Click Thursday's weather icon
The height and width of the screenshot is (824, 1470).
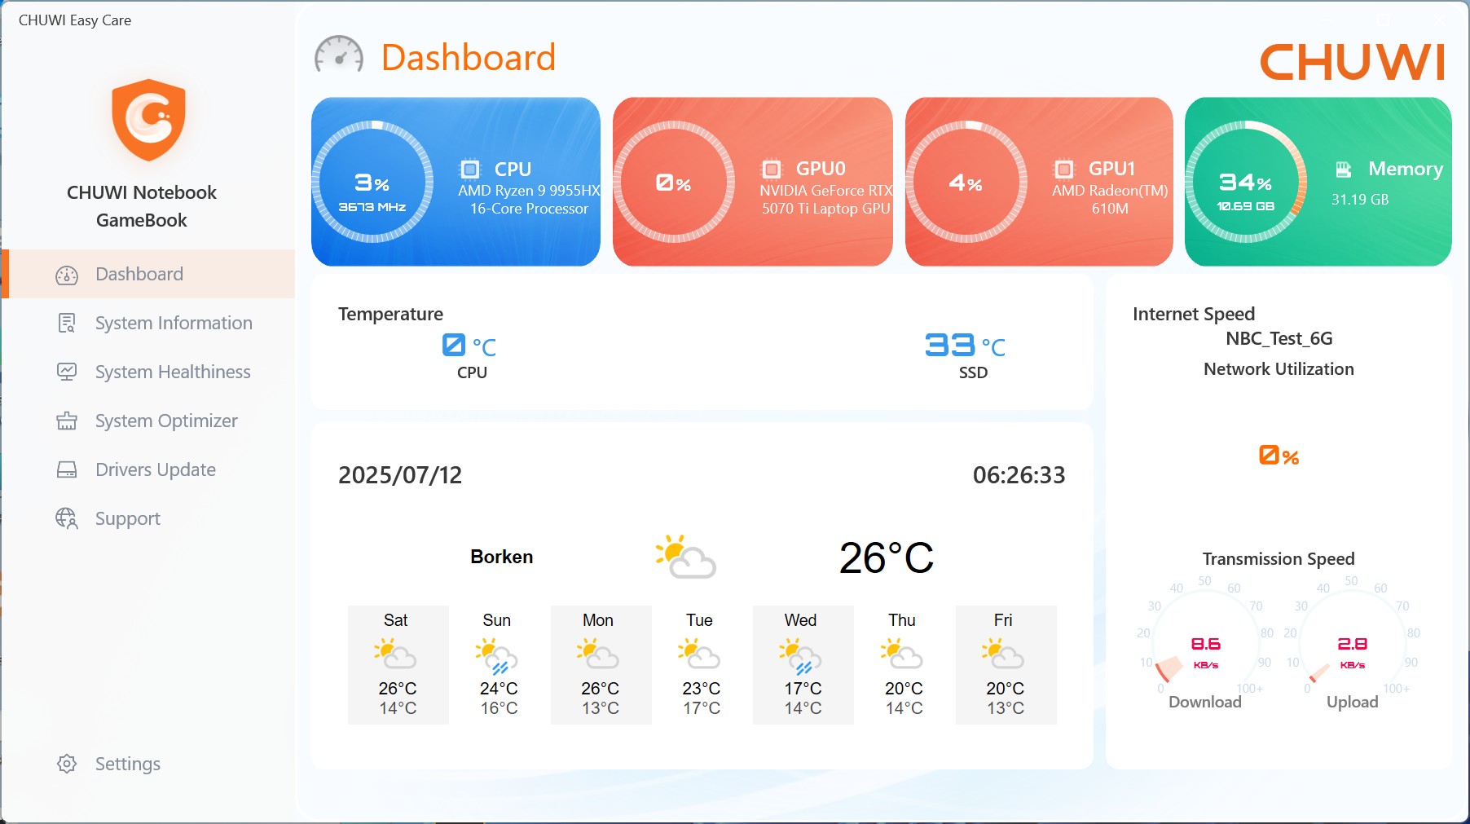click(902, 654)
